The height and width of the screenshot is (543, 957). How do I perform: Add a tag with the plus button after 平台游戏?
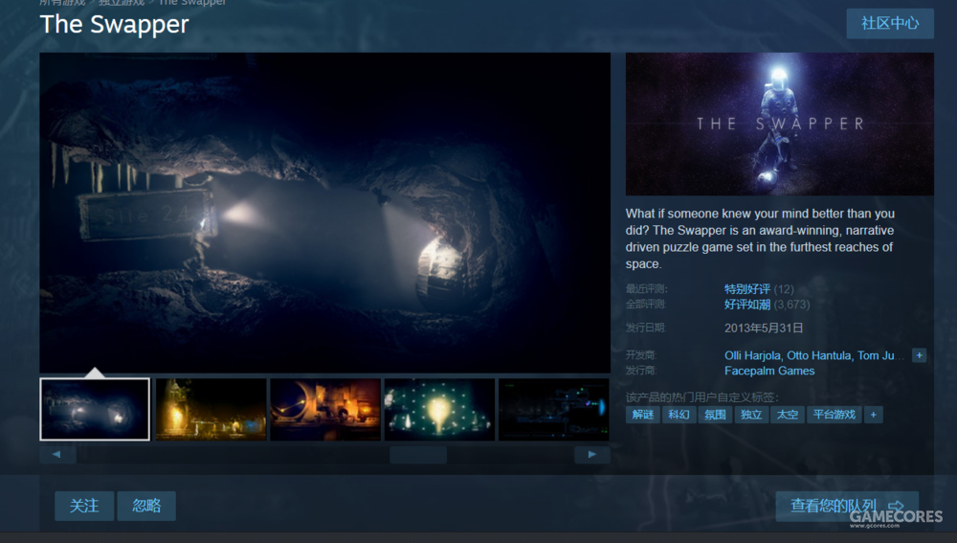click(874, 415)
